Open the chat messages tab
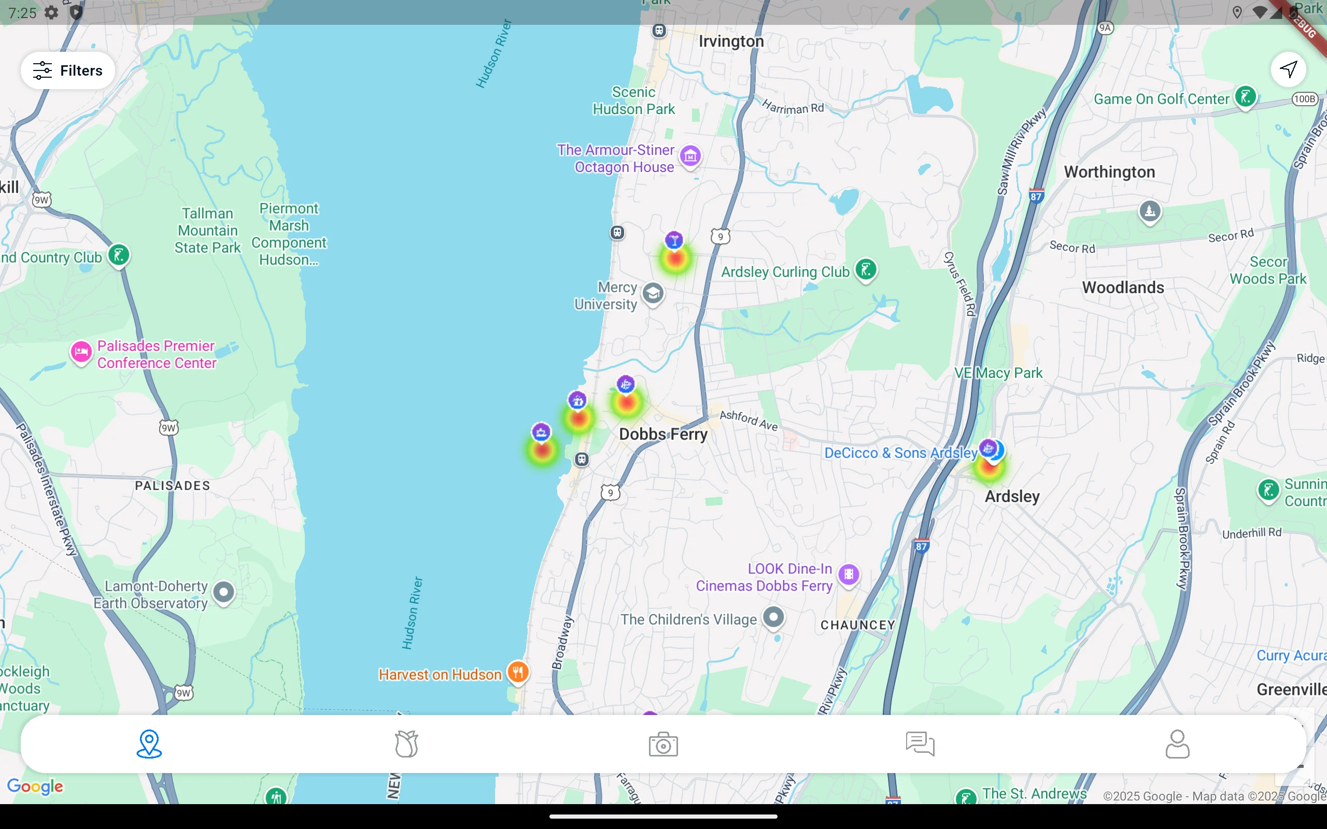The height and width of the screenshot is (829, 1327). click(920, 744)
